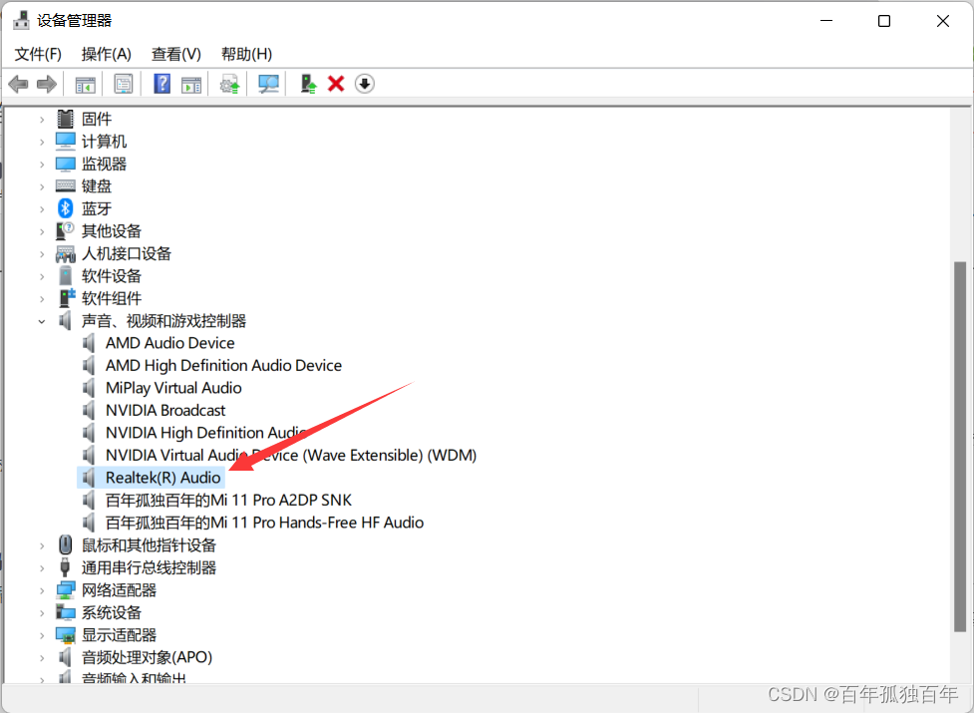The height and width of the screenshot is (713, 974).
Task: Select Mi 11 Pro Hands-Free HF Audio
Action: pos(264,523)
